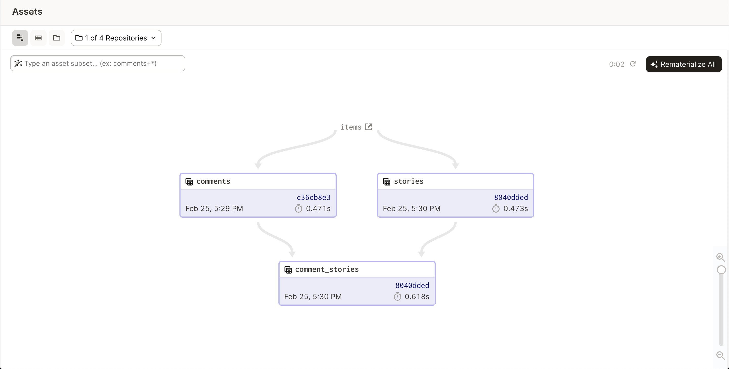Click the stopwatch icon beside 0.471s
The width and height of the screenshot is (729, 369).
pos(299,209)
